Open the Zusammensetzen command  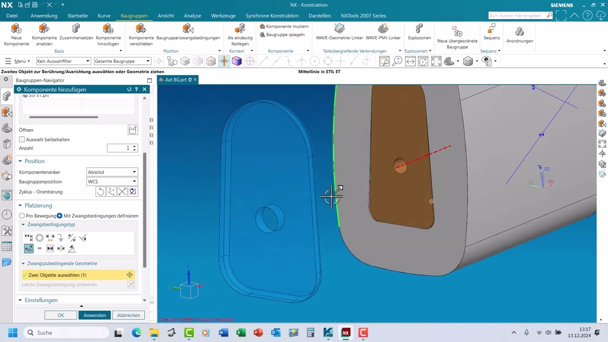coord(76,32)
